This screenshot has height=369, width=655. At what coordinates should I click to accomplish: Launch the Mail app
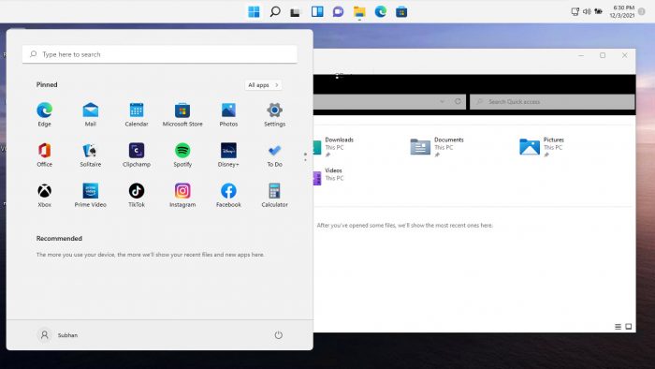(x=90, y=114)
